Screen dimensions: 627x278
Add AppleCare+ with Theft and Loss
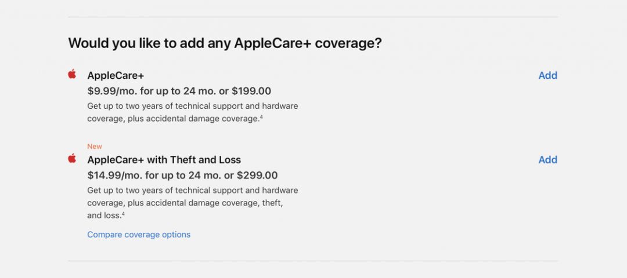click(x=547, y=160)
